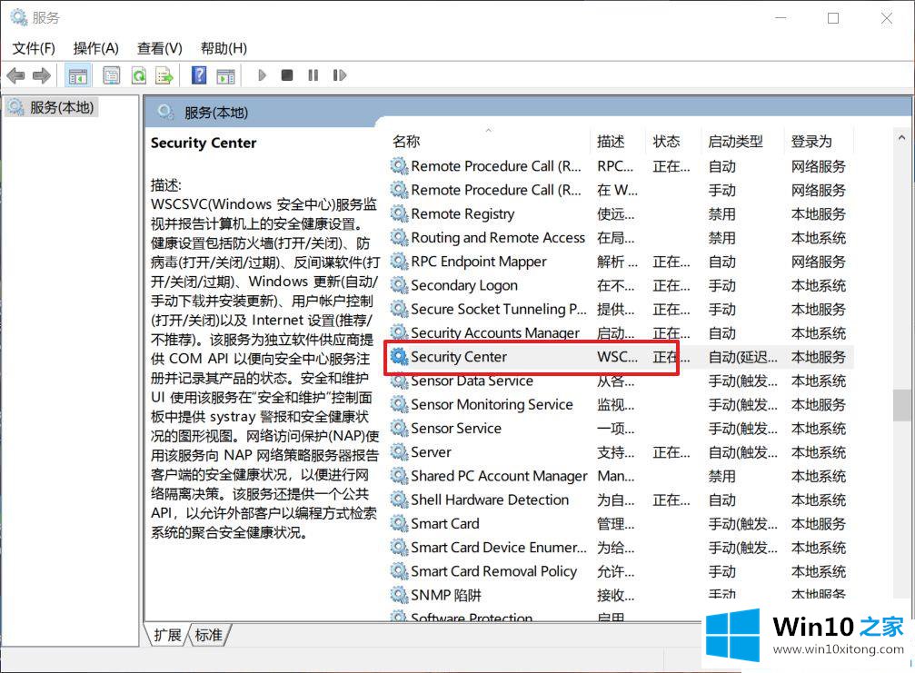Click the Forward arrow toolbar icon

click(x=41, y=75)
